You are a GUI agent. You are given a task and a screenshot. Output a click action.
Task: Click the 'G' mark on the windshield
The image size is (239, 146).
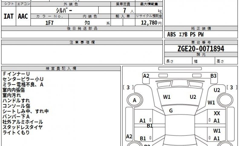[x=171, y=111]
